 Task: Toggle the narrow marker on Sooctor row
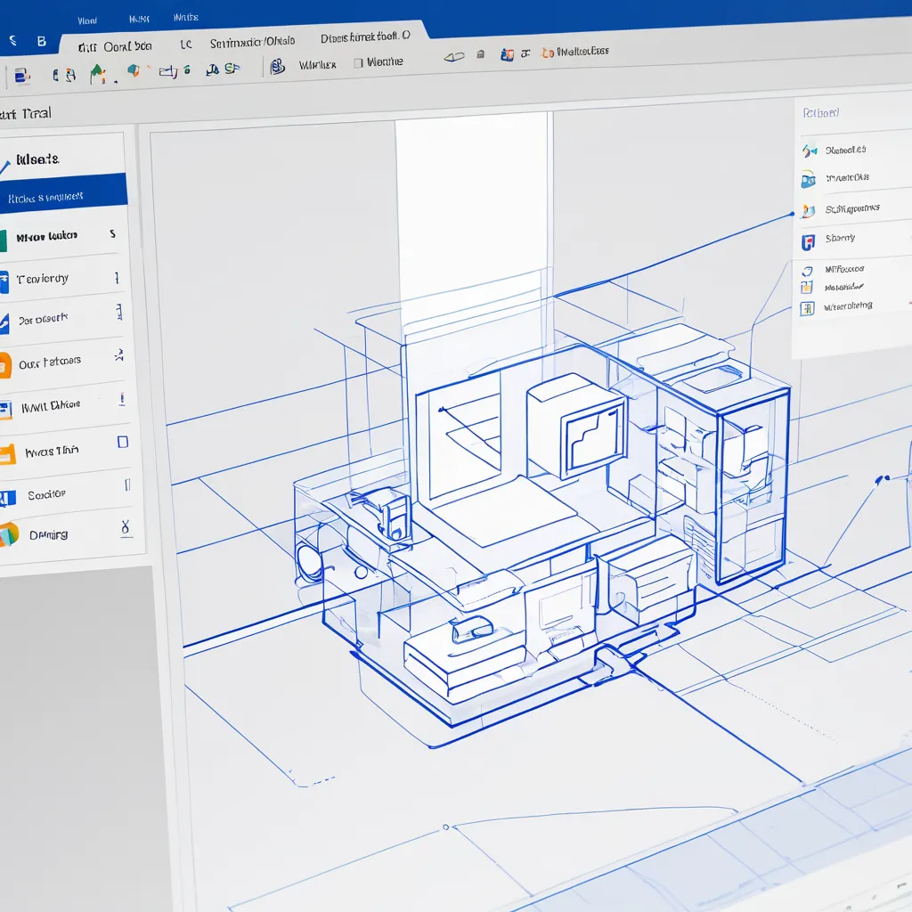127,484
